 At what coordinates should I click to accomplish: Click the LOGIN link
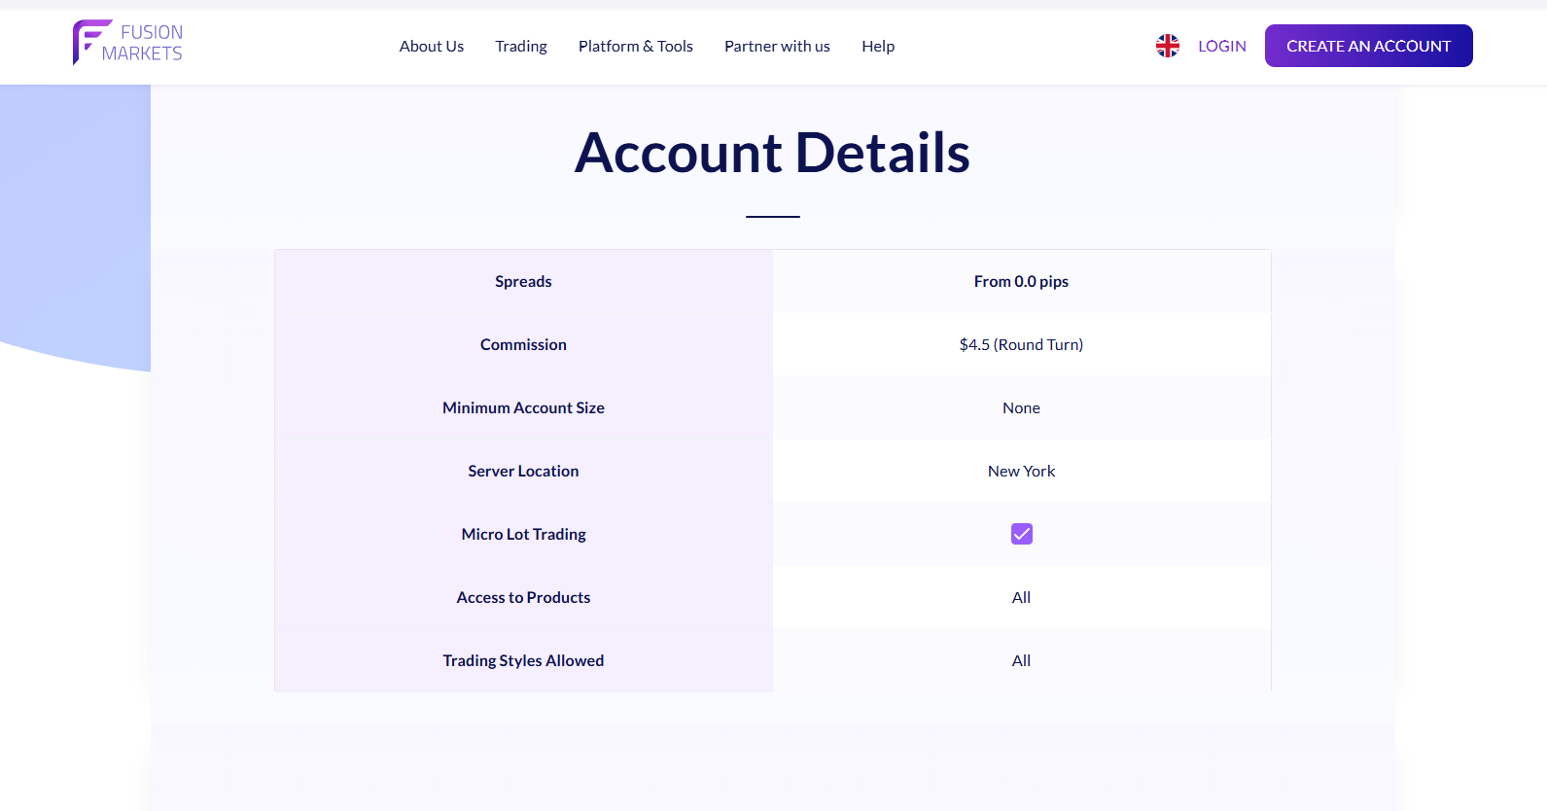point(1221,46)
